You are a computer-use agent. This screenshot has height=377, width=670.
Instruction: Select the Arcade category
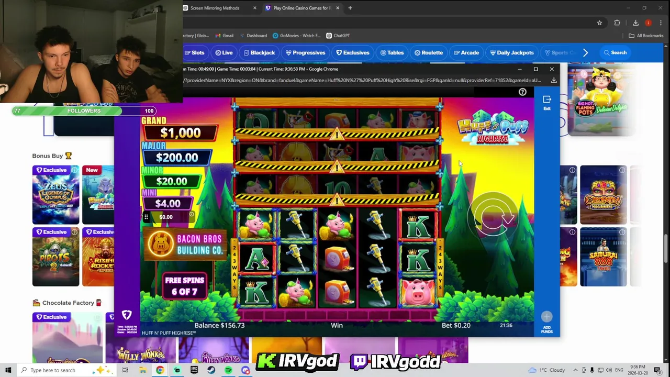[466, 52]
